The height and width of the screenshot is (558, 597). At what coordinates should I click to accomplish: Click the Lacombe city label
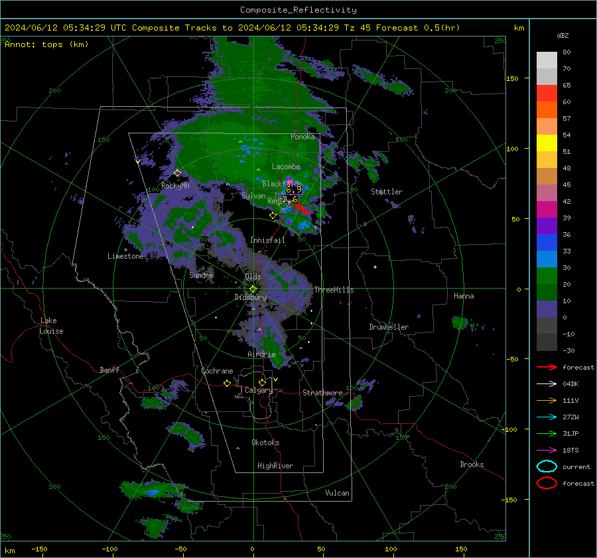click(286, 167)
